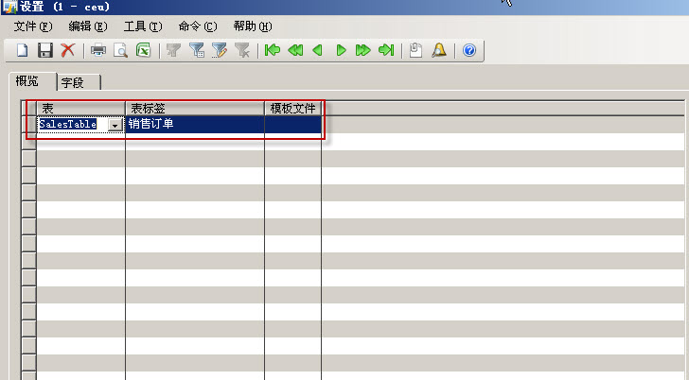Viewport: 689px width, 380px height.
Task: Open the 工具(T) menu
Action: tap(143, 26)
